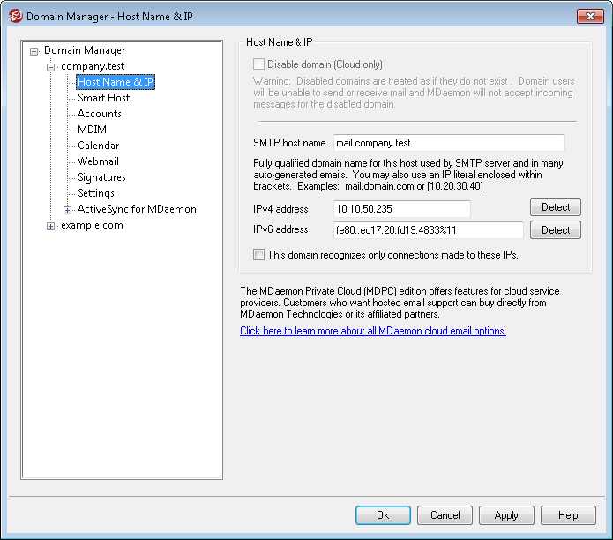Open the Signatures page
The image size is (613, 540).
[101, 177]
